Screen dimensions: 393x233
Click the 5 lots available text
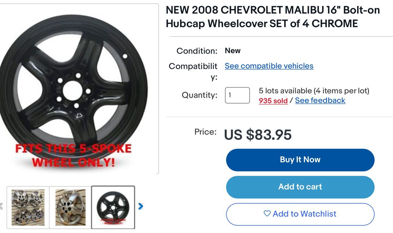(314, 91)
